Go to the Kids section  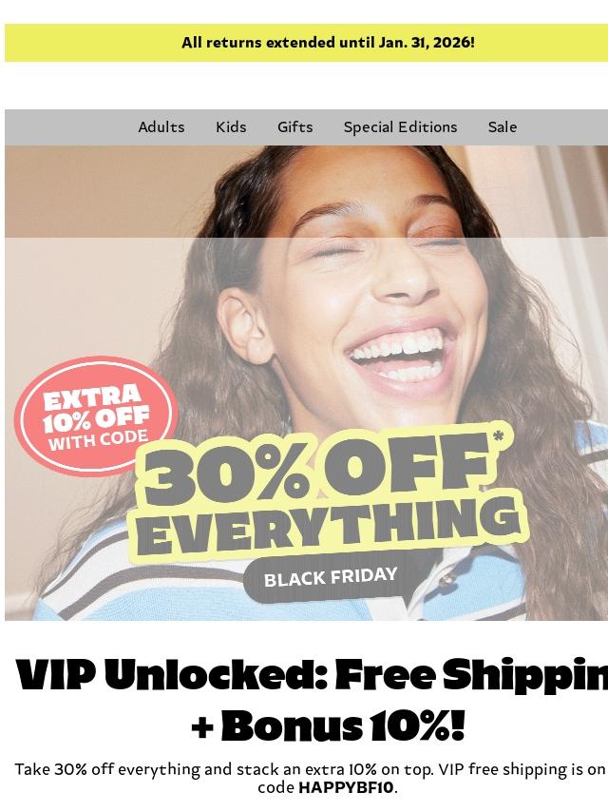(x=231, y=126)
